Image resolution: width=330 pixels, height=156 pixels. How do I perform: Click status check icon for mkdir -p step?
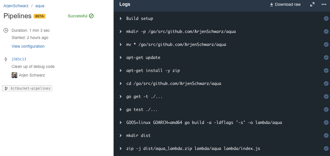(x=326, y=32)
